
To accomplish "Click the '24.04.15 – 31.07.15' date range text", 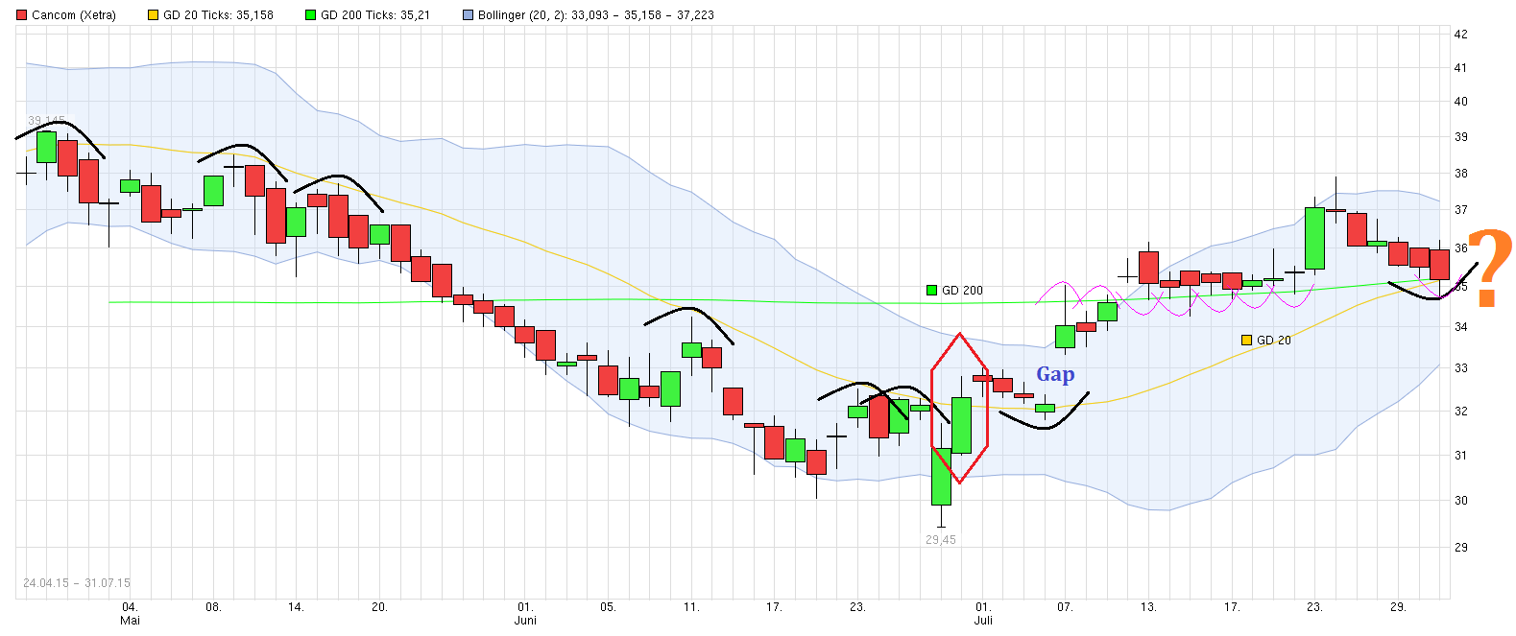I will coord(77,583).
